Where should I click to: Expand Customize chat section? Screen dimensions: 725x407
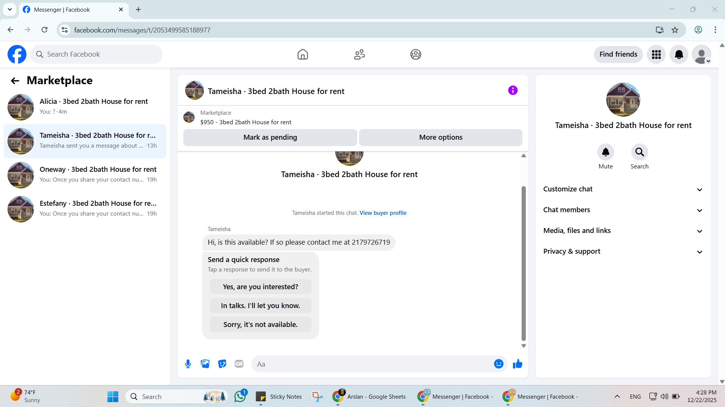623,189
